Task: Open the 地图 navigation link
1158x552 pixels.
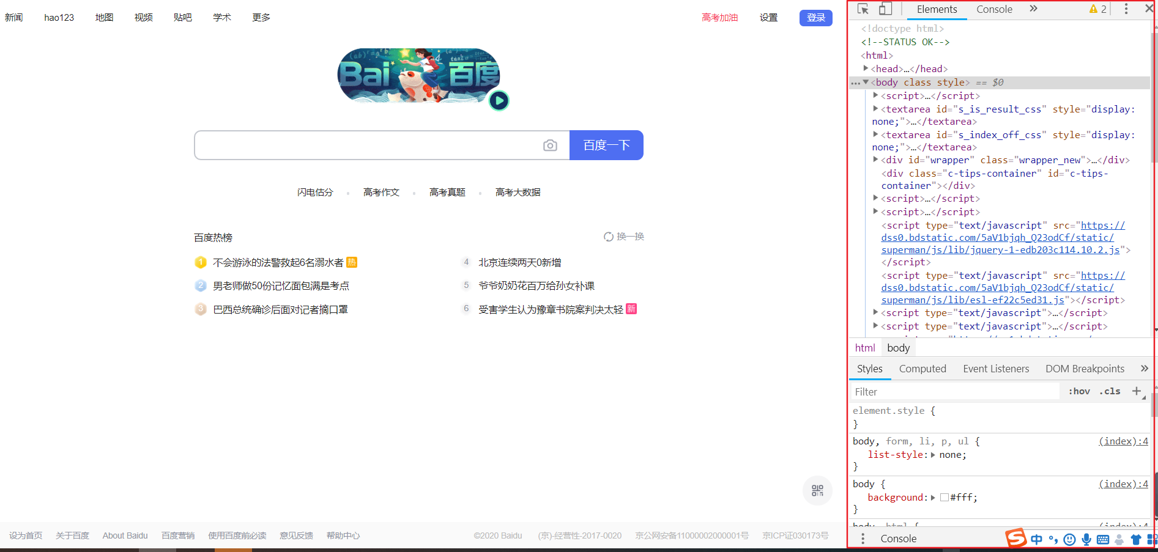Action: pyautogui.click(x=104, y=18)
